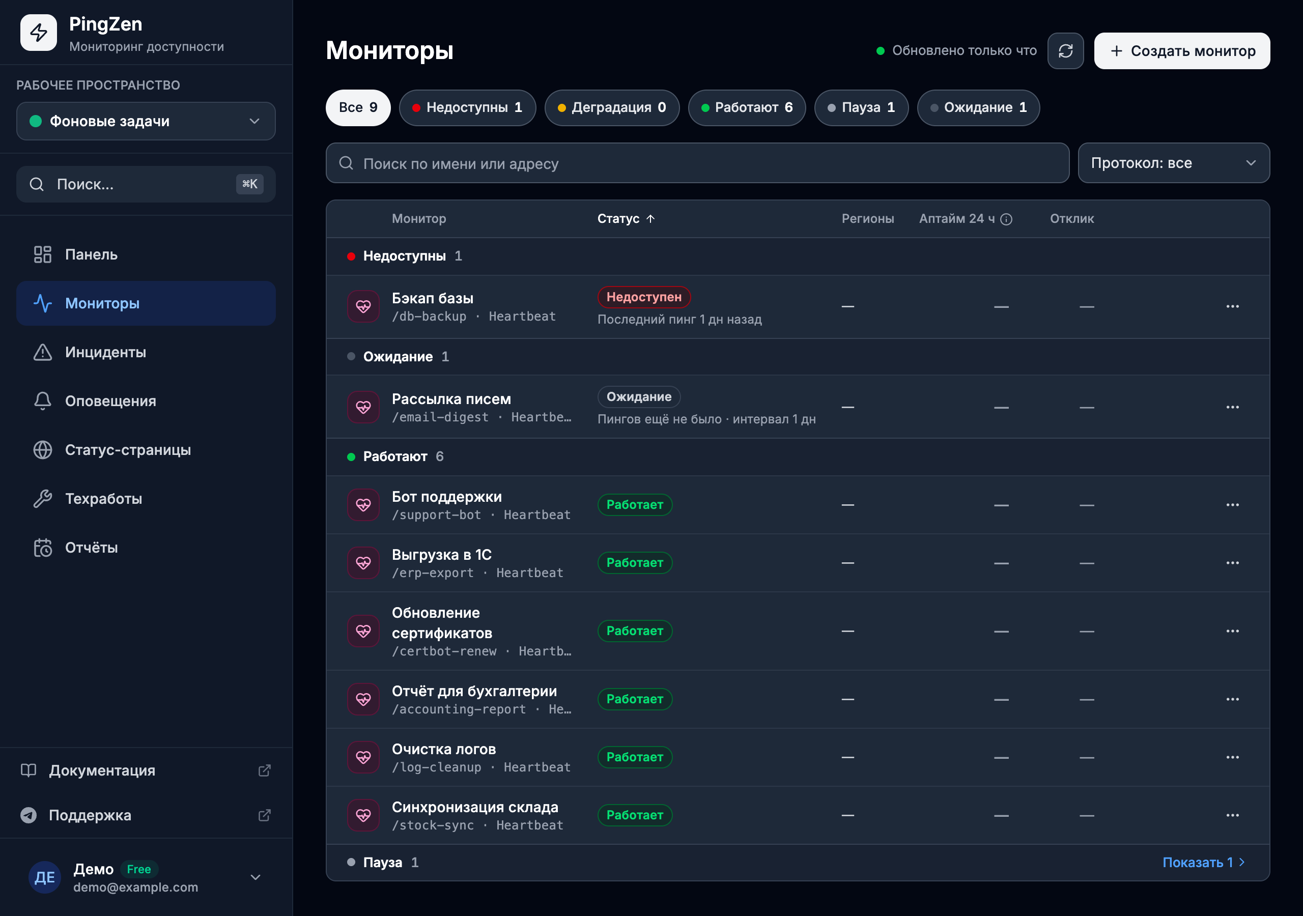Open more actions for Синхронизация склада
The height and width of the screenshot is (916, 1303).
click(x=1232, y=815)
